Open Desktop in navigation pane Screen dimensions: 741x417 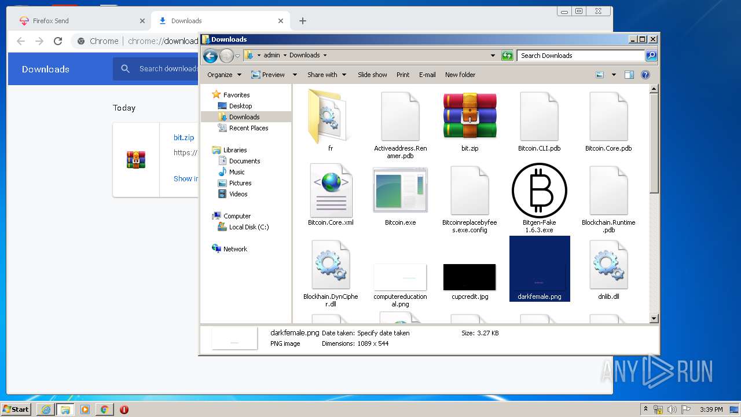240,106
